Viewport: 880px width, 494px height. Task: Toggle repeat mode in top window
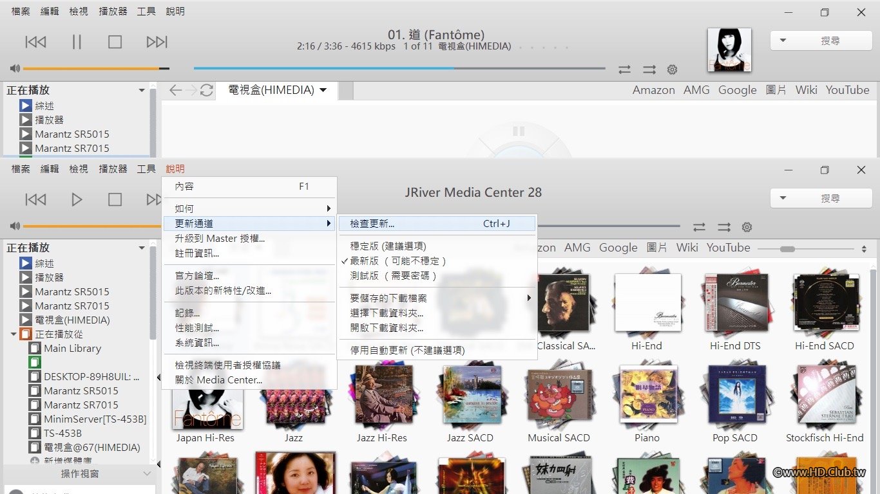(624, 69)
